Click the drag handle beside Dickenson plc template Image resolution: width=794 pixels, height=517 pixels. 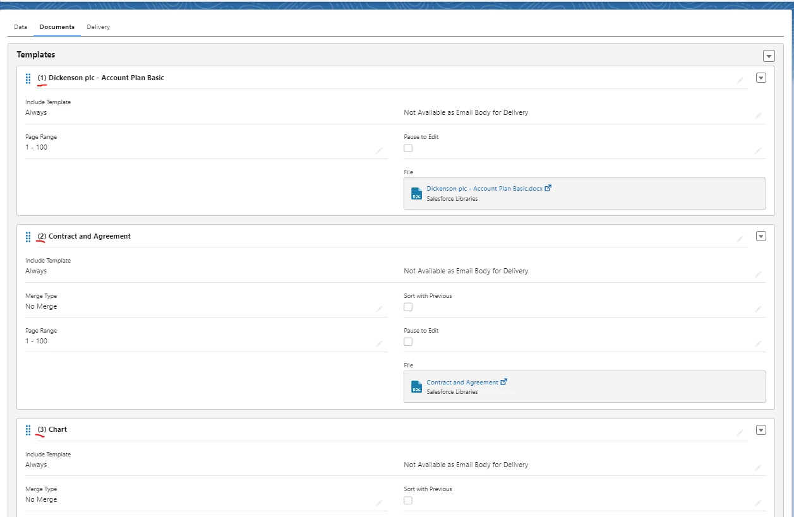[x=28, y=78]
